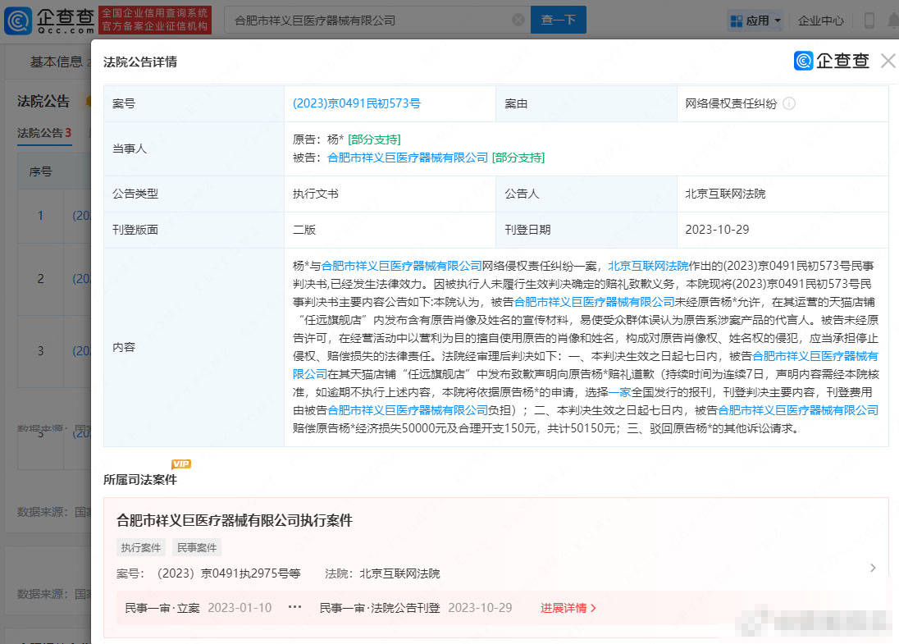Open the mobile phone icon in header
This screenshot has width=899, height=644.
point(869,21)
